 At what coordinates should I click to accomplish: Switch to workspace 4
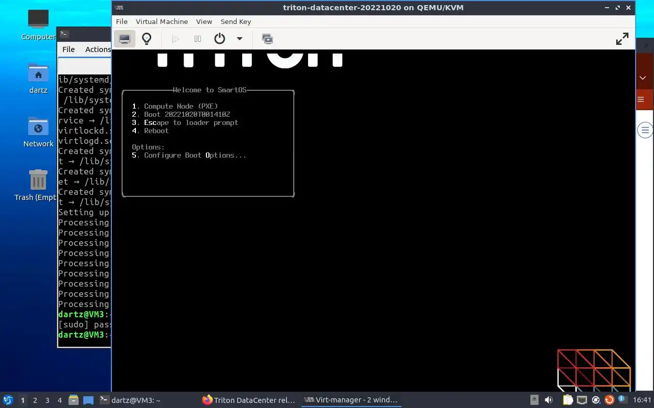(60, 400)
